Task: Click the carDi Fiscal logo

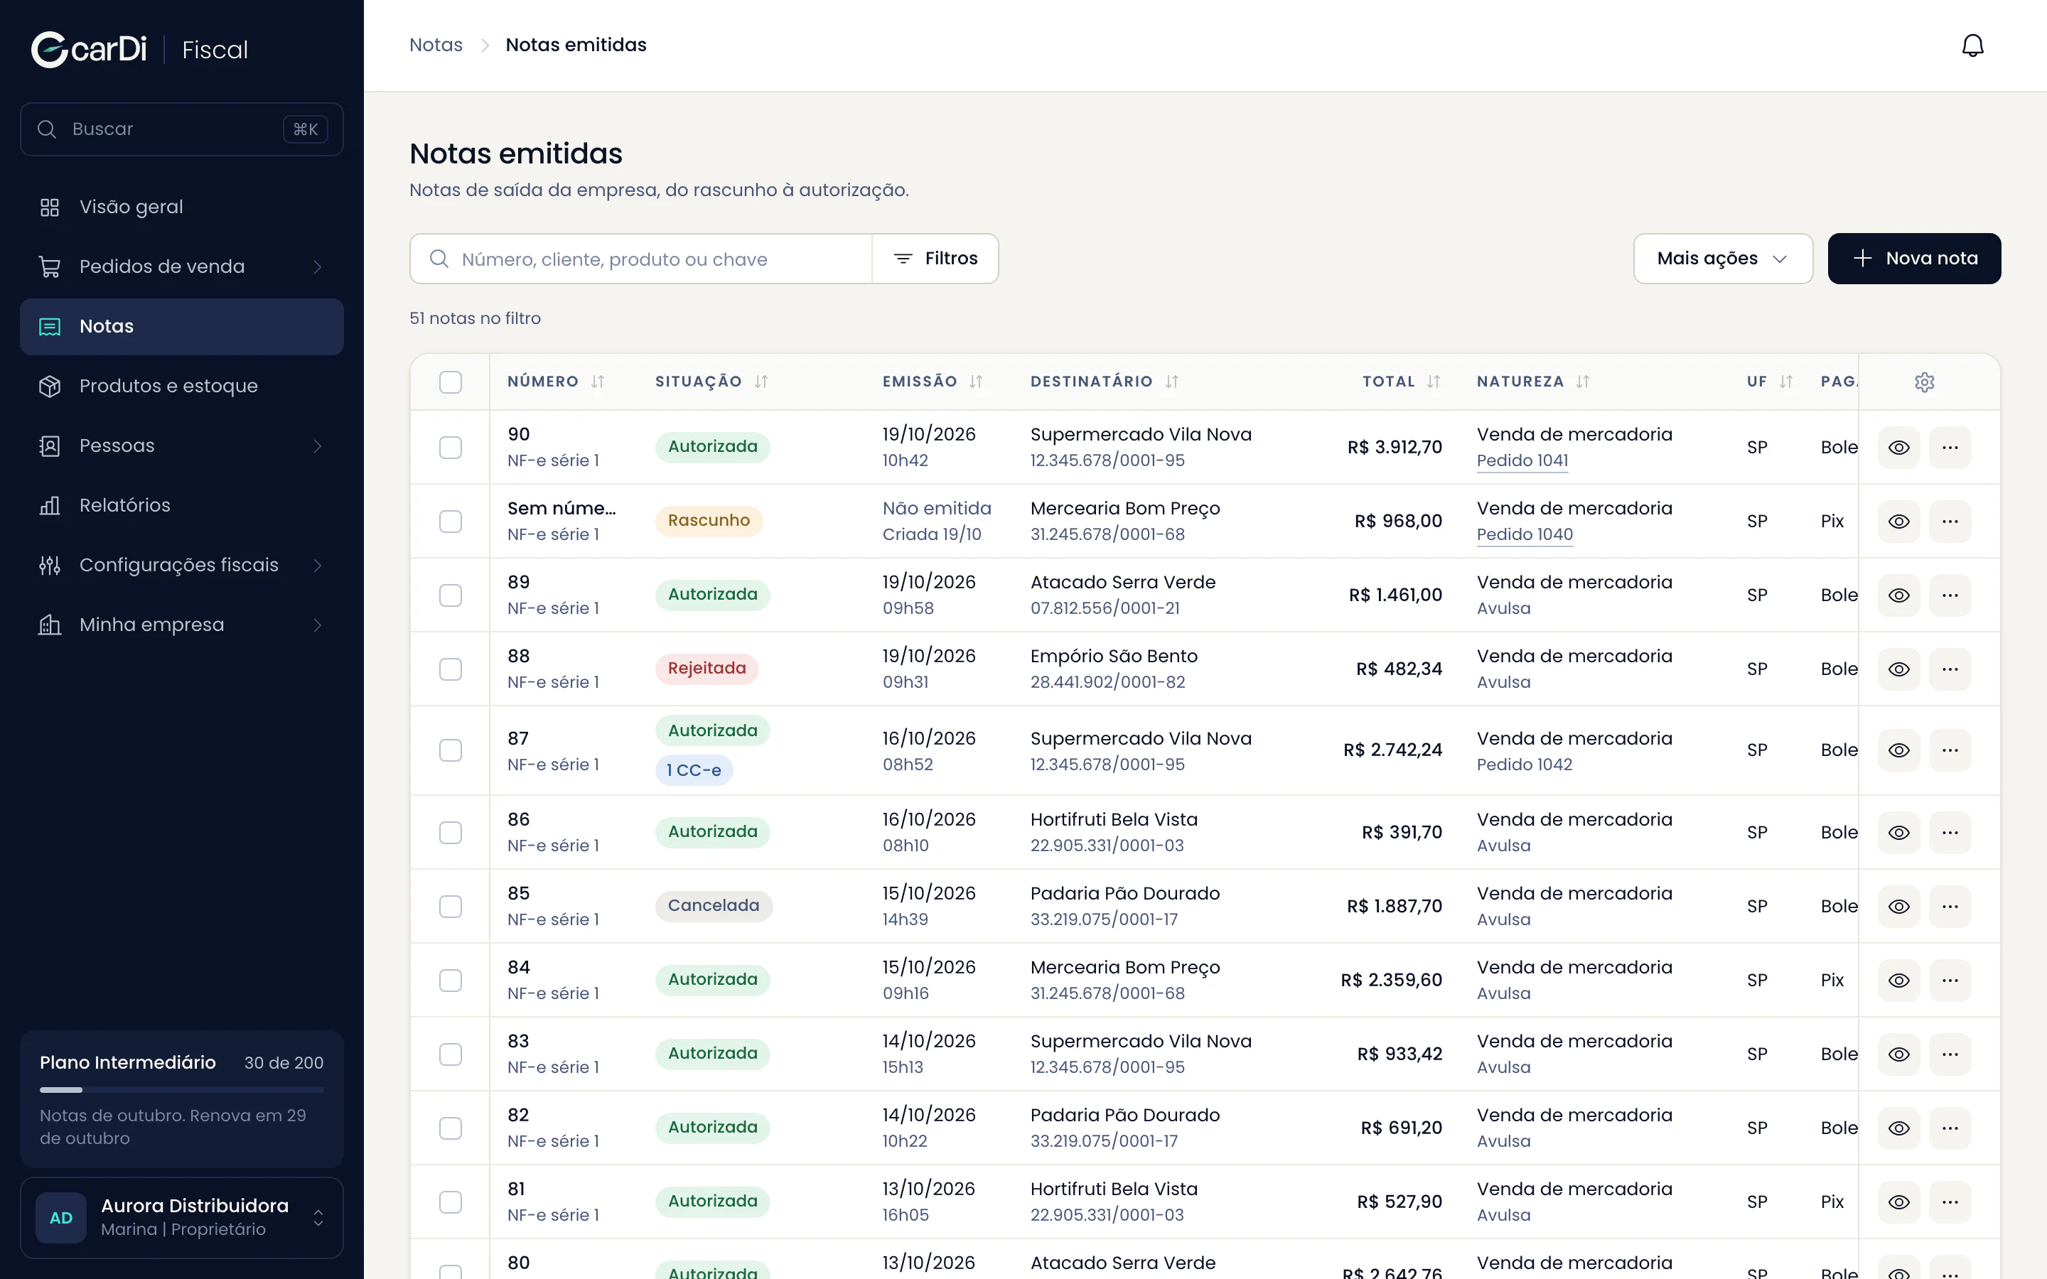Action: tap(139, 50)
